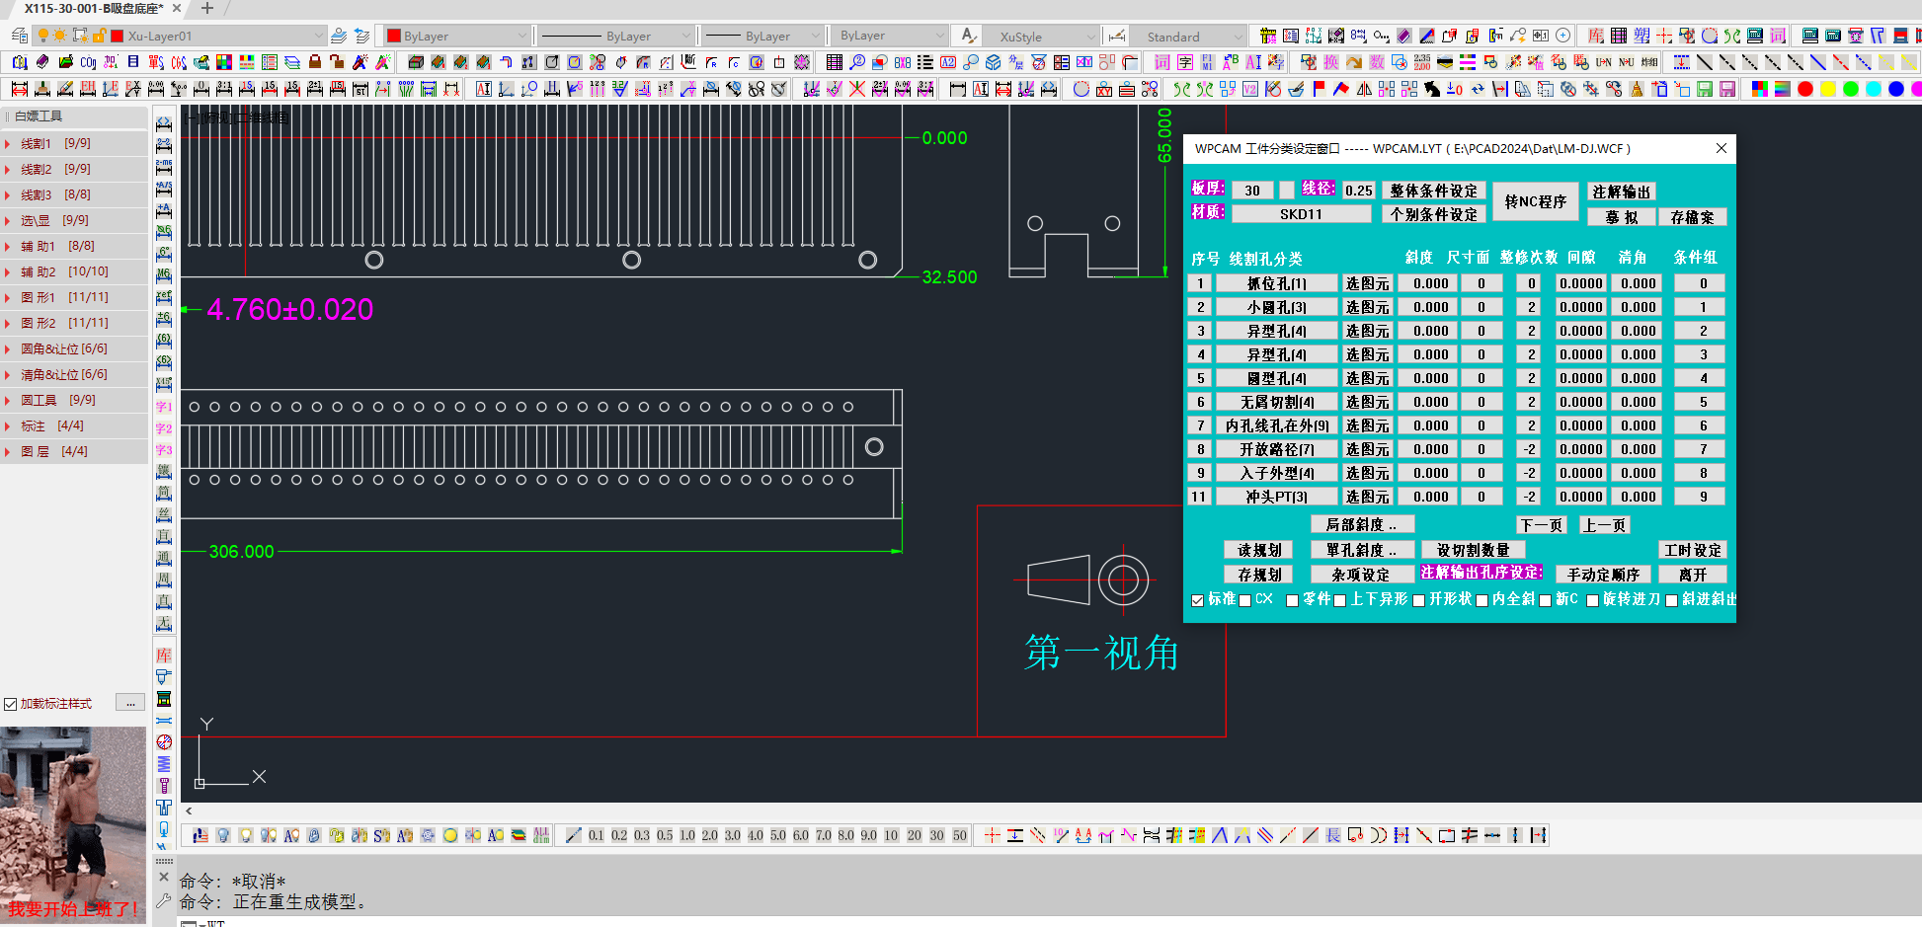Viewport: 1922px width, 927px height.
Task: Click the green save diskette icon
Action: tap(1704, 89)
